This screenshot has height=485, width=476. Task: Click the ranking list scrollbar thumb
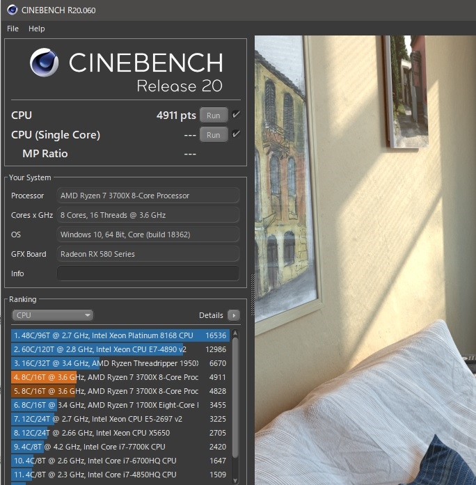(x=235, y=397)
